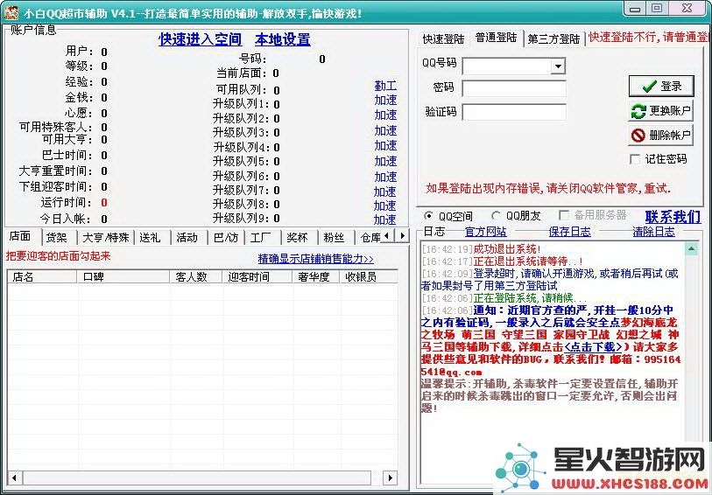
Task: Click the 登录 login button
Action: click(661, 86)
